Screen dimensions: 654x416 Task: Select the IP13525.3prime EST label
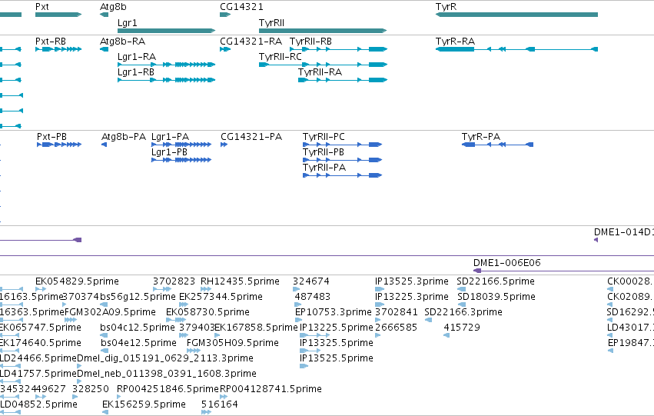[x=412, y=281]
